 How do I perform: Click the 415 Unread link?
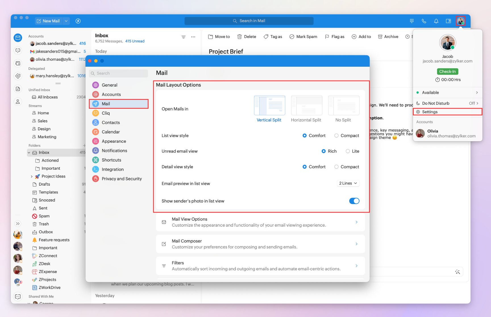coord(135,41)
